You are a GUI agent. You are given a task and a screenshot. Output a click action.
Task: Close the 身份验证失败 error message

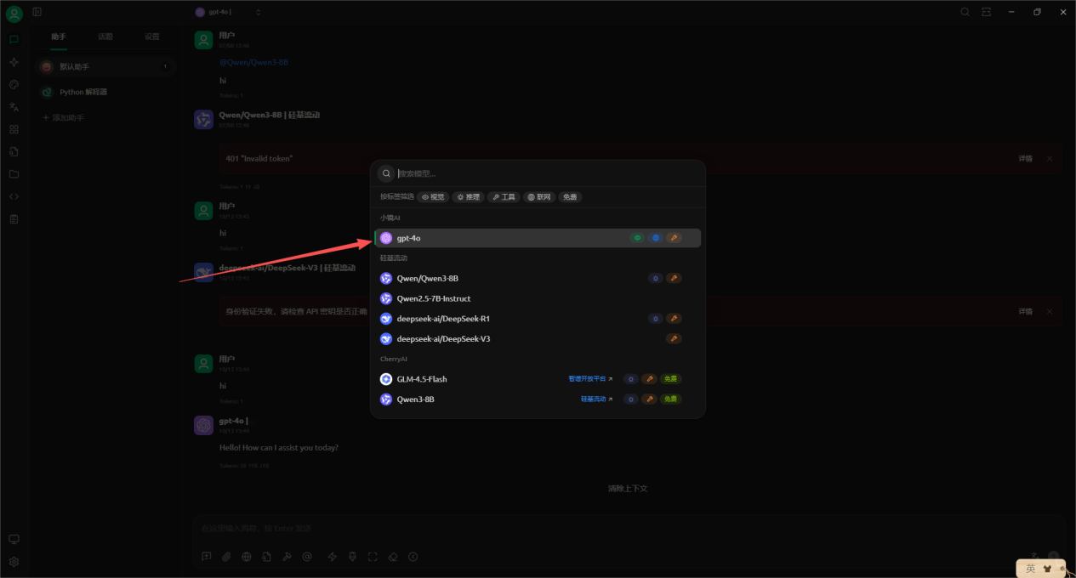(x=1050, y=312)
